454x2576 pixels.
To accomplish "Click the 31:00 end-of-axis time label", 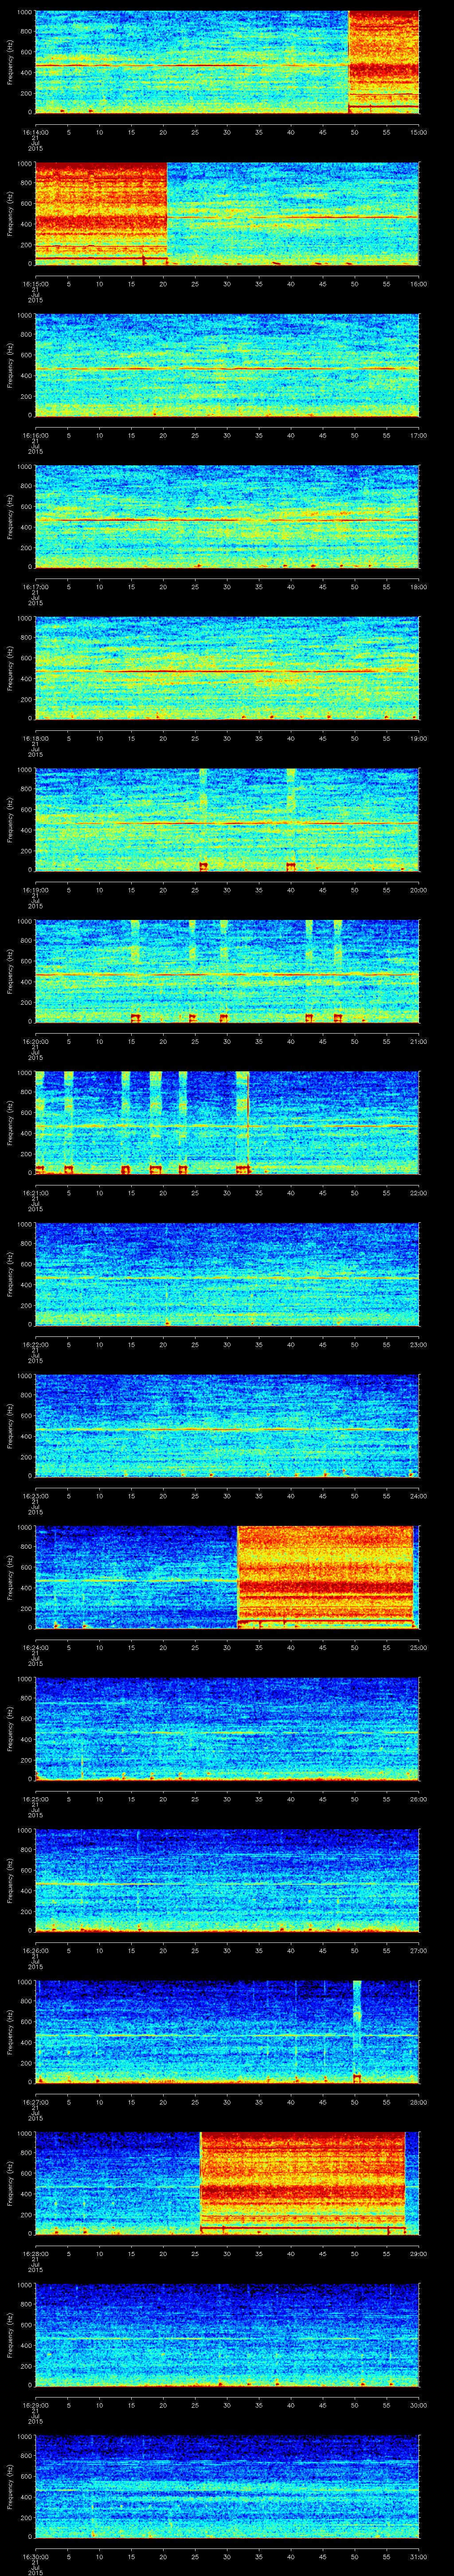I will tap(418, 2556).
